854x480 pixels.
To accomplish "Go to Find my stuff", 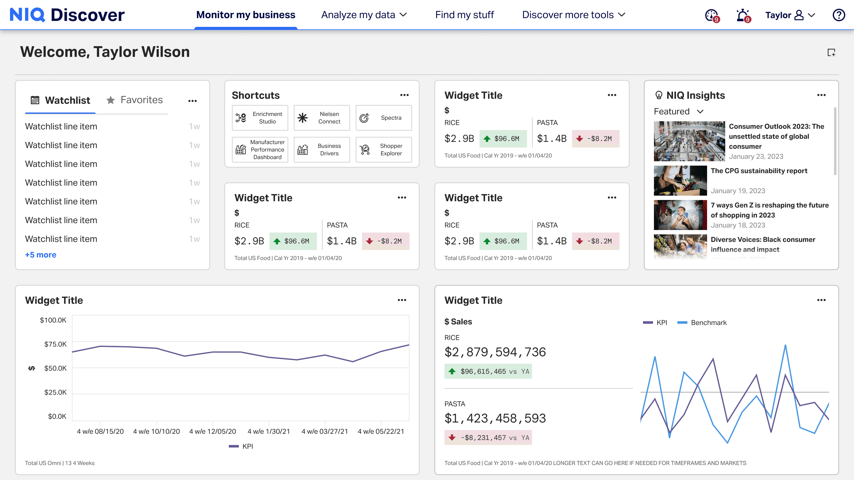I will click(x=464, y=15).
